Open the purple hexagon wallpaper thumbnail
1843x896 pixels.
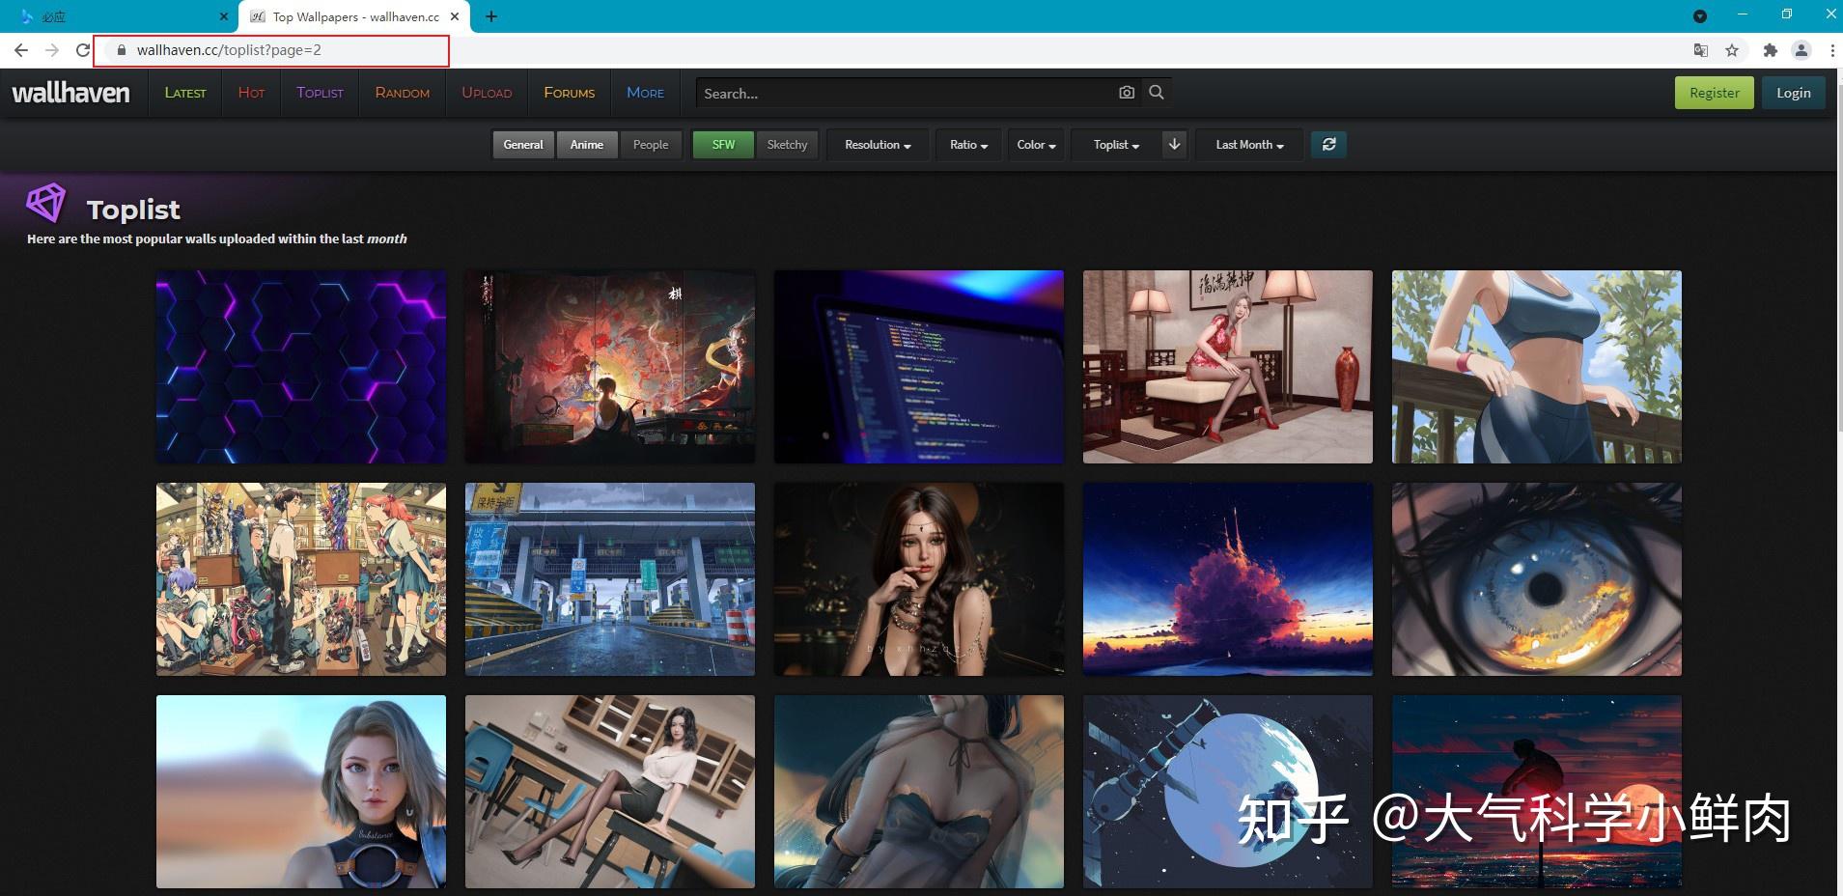click(x=301, y=367)
